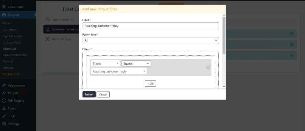Submit the new default filter
Screen dimensions: 305x131
click(89, 94)
